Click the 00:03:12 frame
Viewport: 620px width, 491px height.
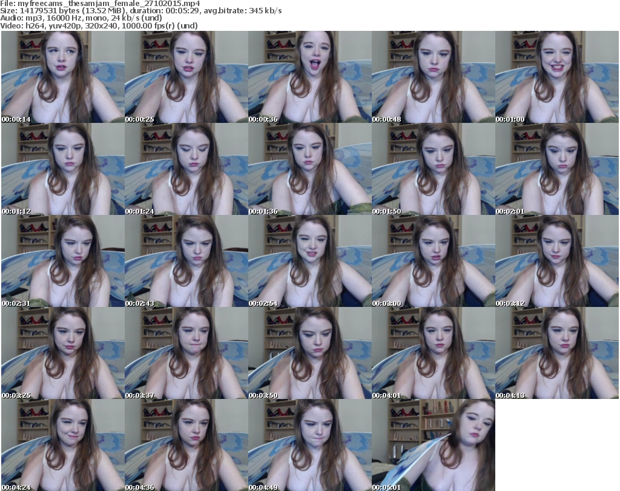click(x=557, y=261)
